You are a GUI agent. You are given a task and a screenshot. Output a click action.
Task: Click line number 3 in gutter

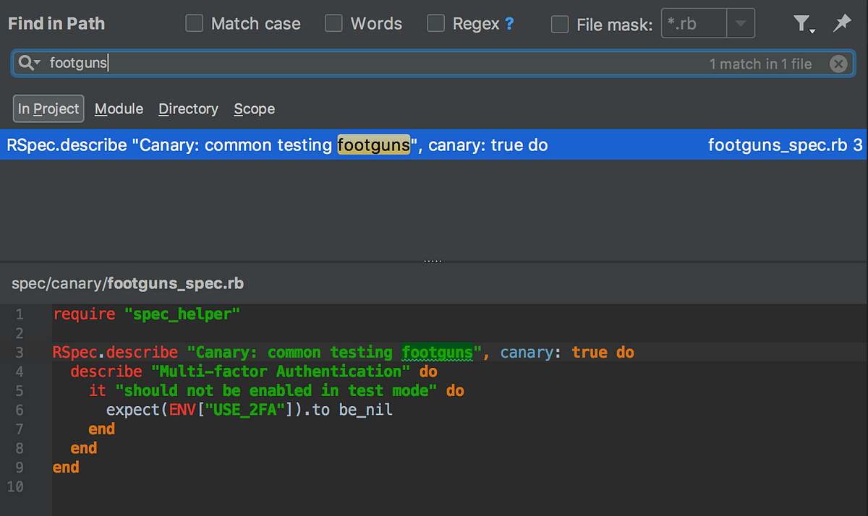coord(20,353)
